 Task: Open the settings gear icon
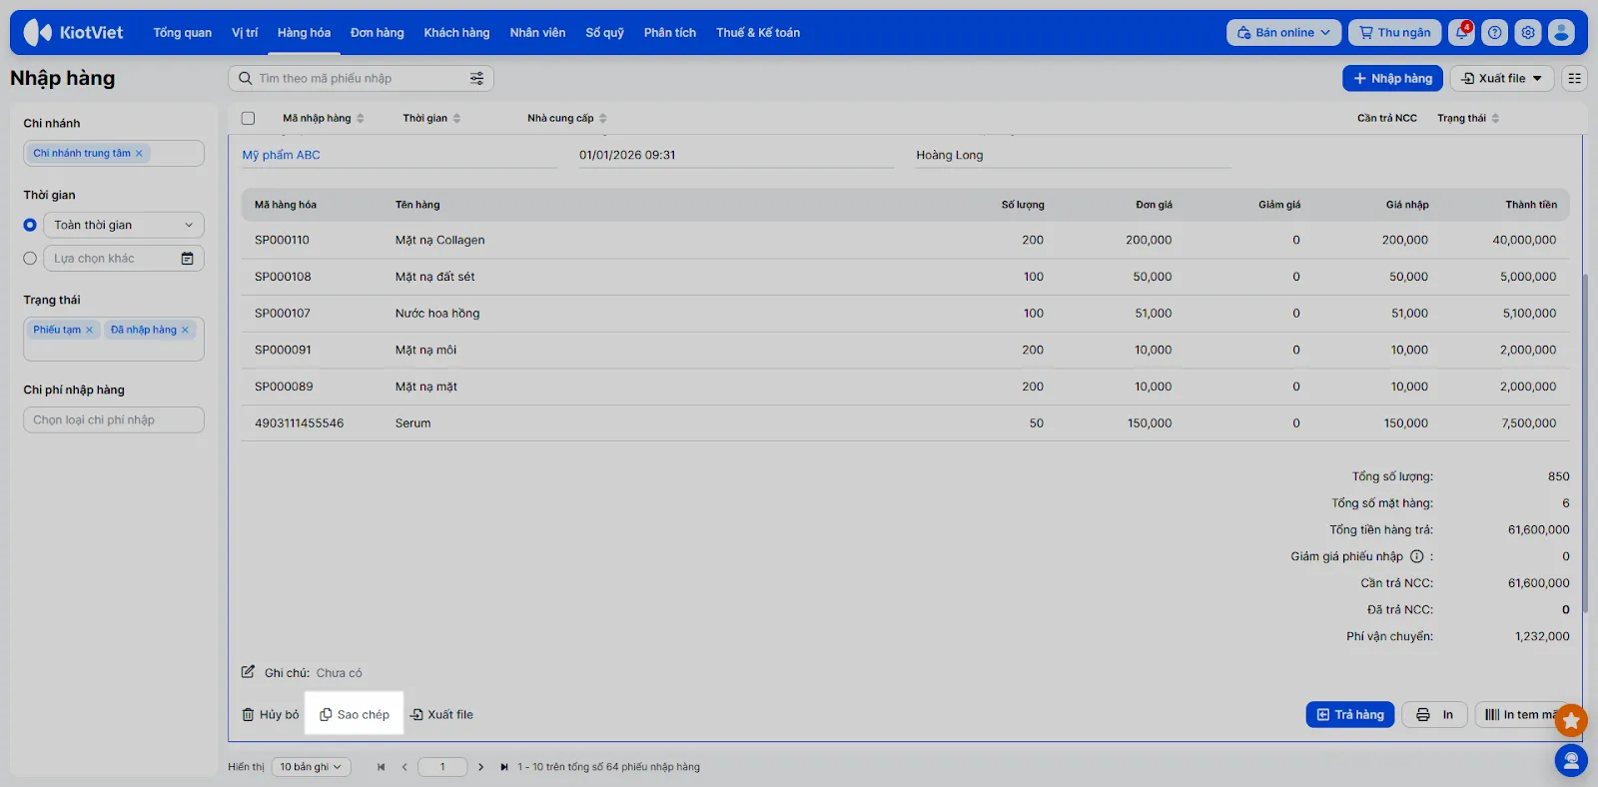tap(1528, 33)
